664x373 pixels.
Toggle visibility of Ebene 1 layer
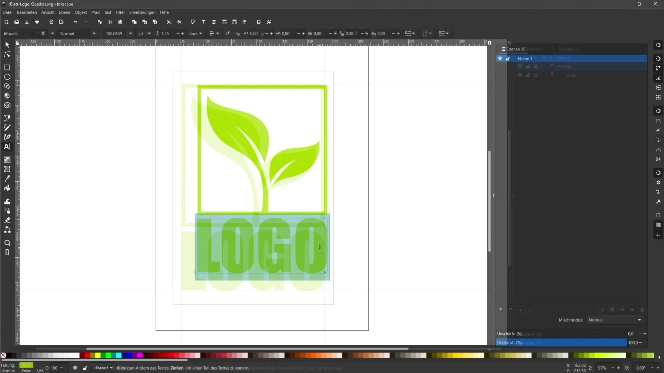(500, 58)
